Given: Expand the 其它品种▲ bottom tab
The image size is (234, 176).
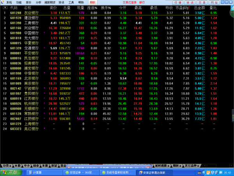Looking at the screenshot, I should click(192, 165).
